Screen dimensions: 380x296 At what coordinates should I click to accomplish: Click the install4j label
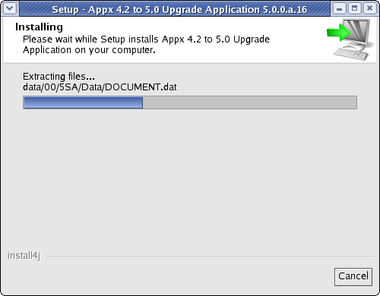tap(24, 256)
